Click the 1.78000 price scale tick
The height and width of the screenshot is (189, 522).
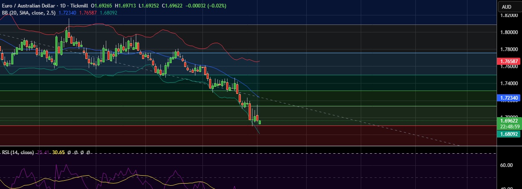(x=509, y=49)
